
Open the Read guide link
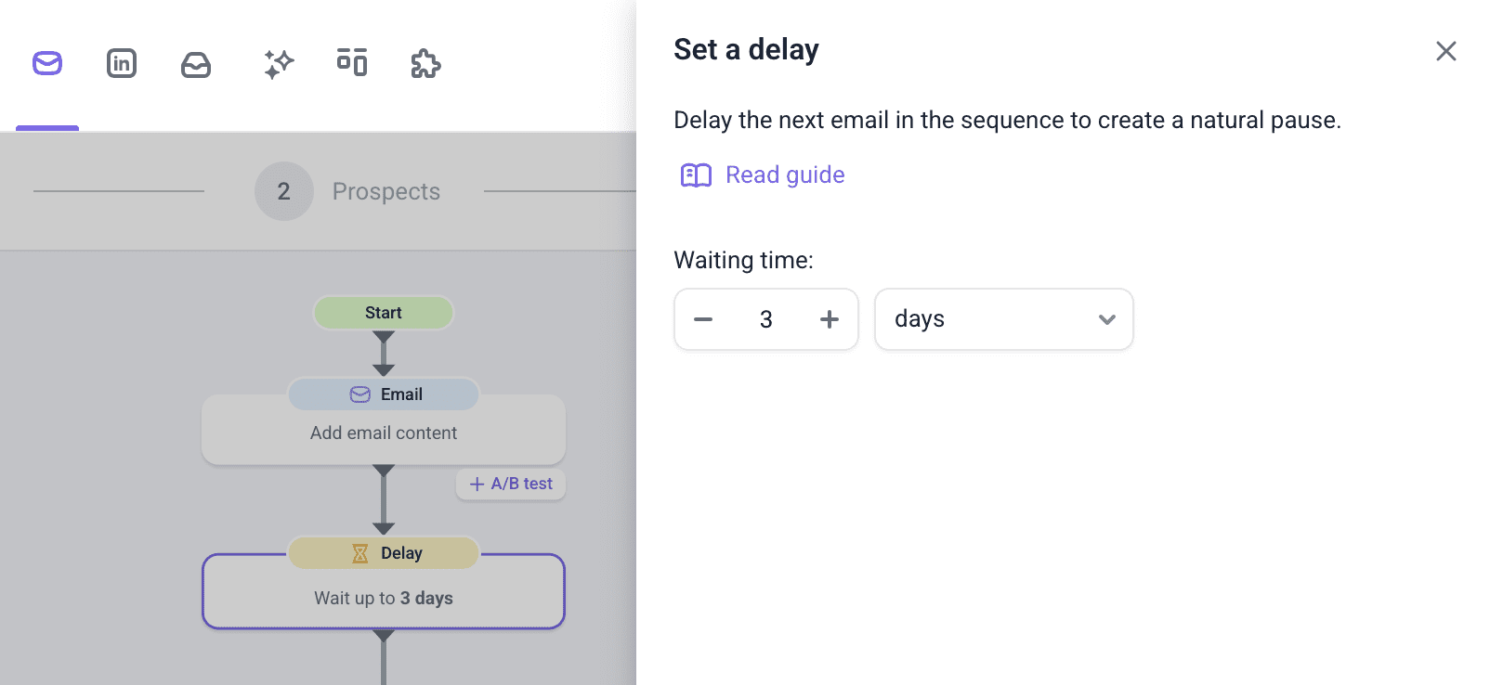[x=785, y=175]
